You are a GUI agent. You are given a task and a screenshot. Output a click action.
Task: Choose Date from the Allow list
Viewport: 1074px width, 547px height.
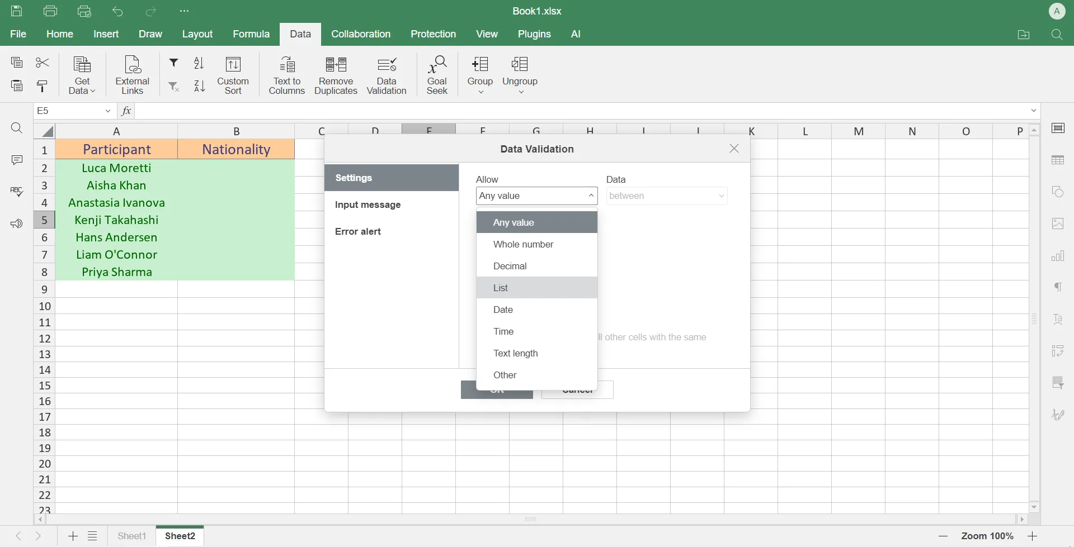point(503,309)
